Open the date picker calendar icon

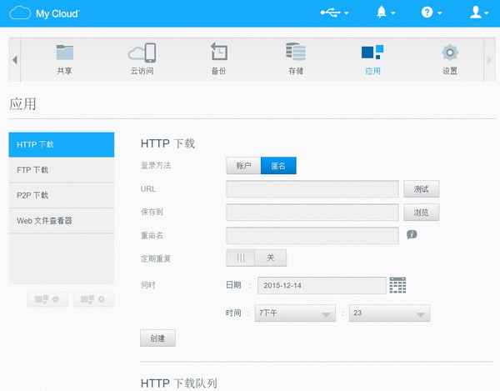(x=397, y=285)
